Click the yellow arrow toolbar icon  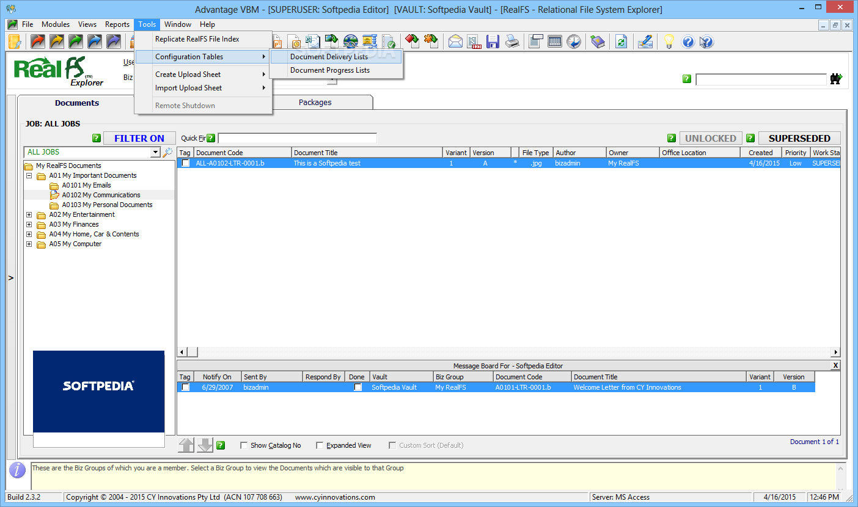tap(57, 42)
